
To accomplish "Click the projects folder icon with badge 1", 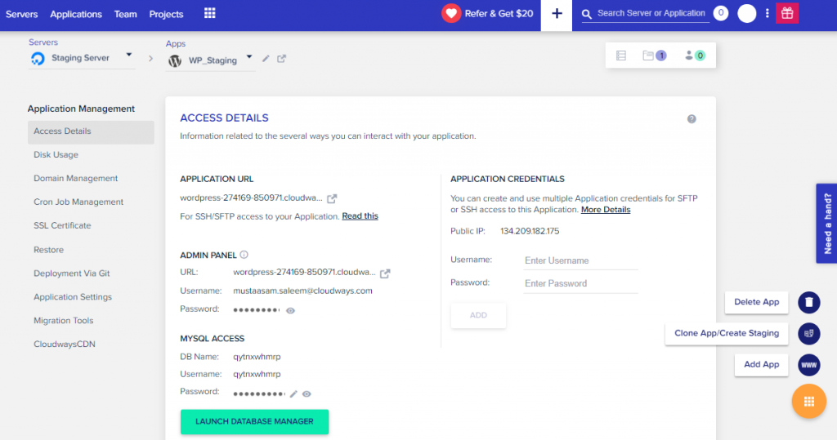I will point(655,56).
